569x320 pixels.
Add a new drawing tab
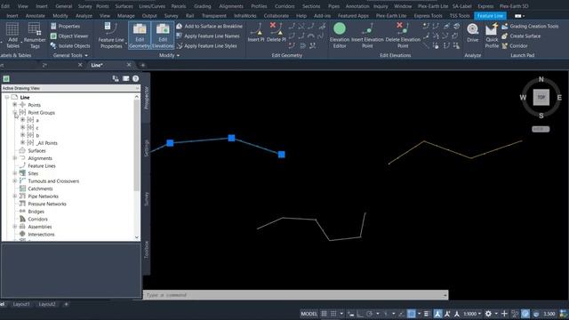142,65
